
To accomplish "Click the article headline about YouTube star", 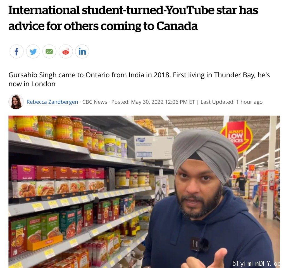I will [133, 18].
